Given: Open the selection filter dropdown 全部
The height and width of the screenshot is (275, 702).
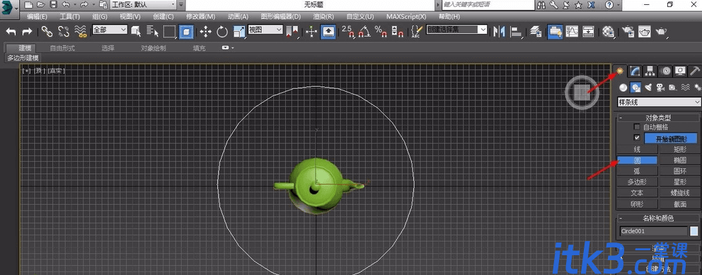Looking at the screenshot, I should (x=110, y=30).
